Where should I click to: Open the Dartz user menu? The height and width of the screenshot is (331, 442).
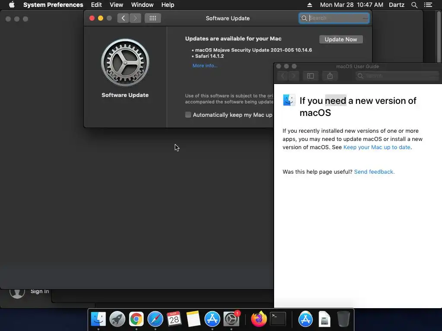(396, 5)
